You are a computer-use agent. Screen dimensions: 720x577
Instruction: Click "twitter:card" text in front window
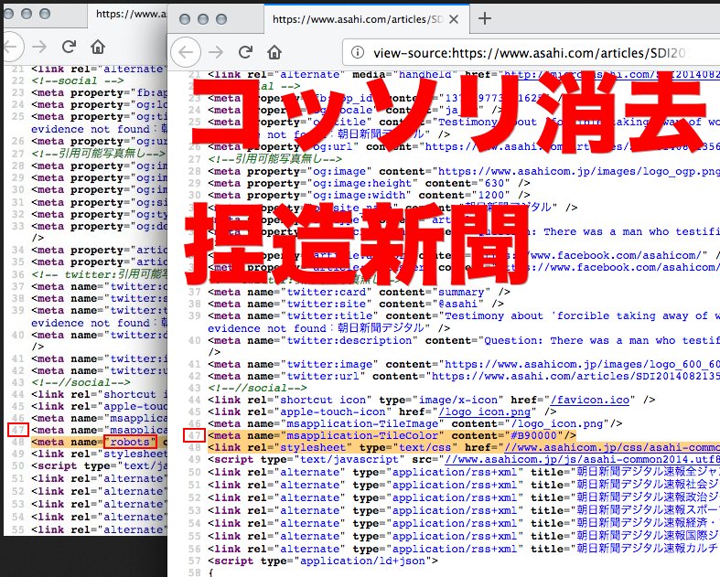327,292
